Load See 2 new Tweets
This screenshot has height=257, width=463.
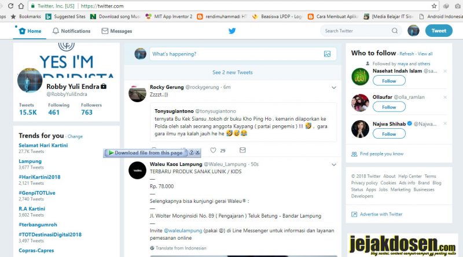pyautogui.click(x=233, y=73)
